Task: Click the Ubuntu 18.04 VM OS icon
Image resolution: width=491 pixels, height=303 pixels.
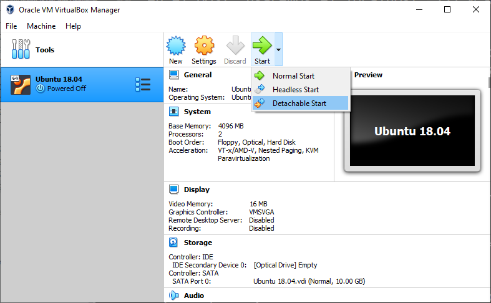Action: (x=21, y=85)
